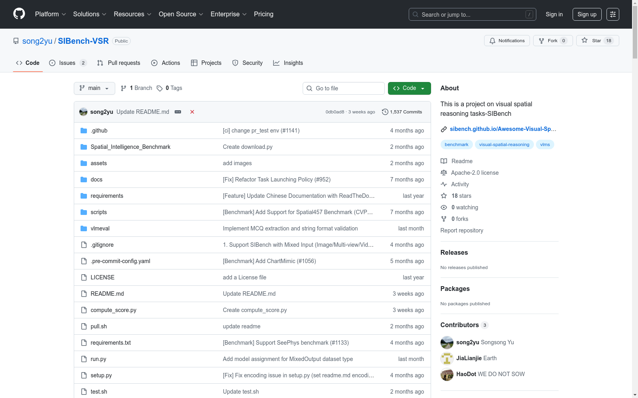The image size is (638, 398).
Task: Click the HaoDot contributor avatar
Action: coord(447,374)
